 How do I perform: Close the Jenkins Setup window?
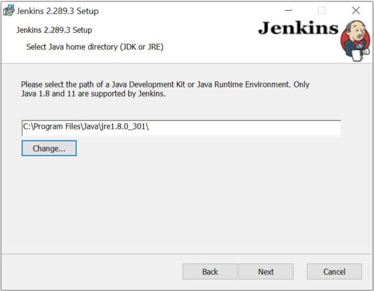tap(356, 11)
